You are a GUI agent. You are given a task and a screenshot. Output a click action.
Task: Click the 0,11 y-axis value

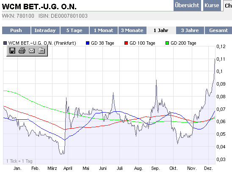pos(221,59)
